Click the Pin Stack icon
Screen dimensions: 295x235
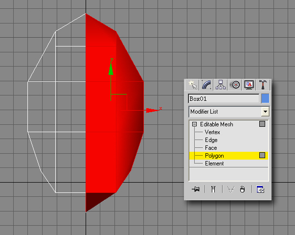coord(196,189)
